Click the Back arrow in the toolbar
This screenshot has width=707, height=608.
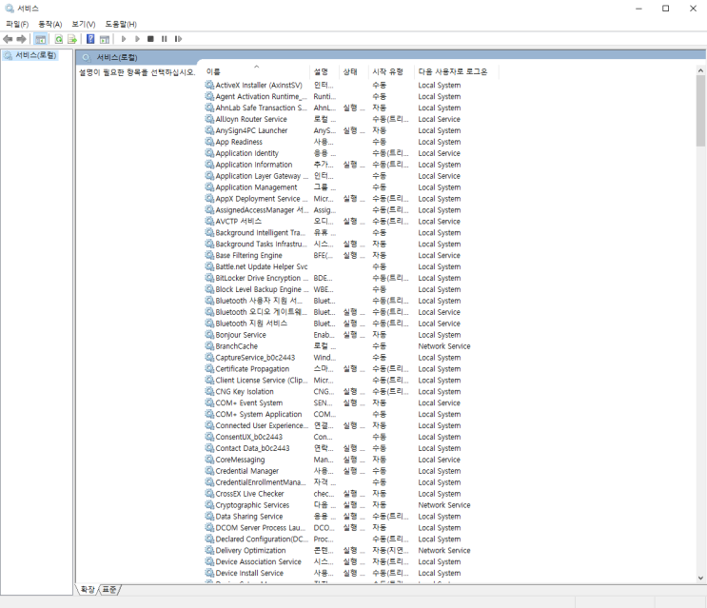pos(8,39)
